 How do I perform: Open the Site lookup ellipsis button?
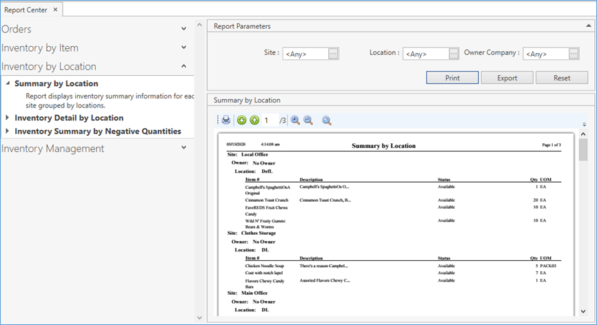[333, 54]
